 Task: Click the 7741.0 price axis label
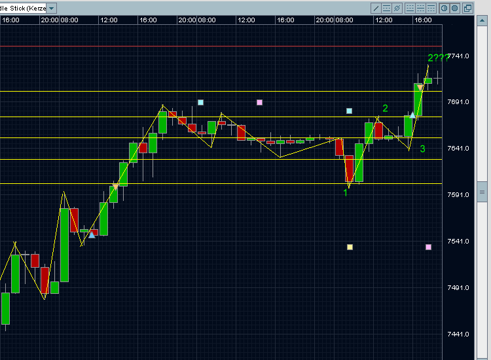point(459,56)
